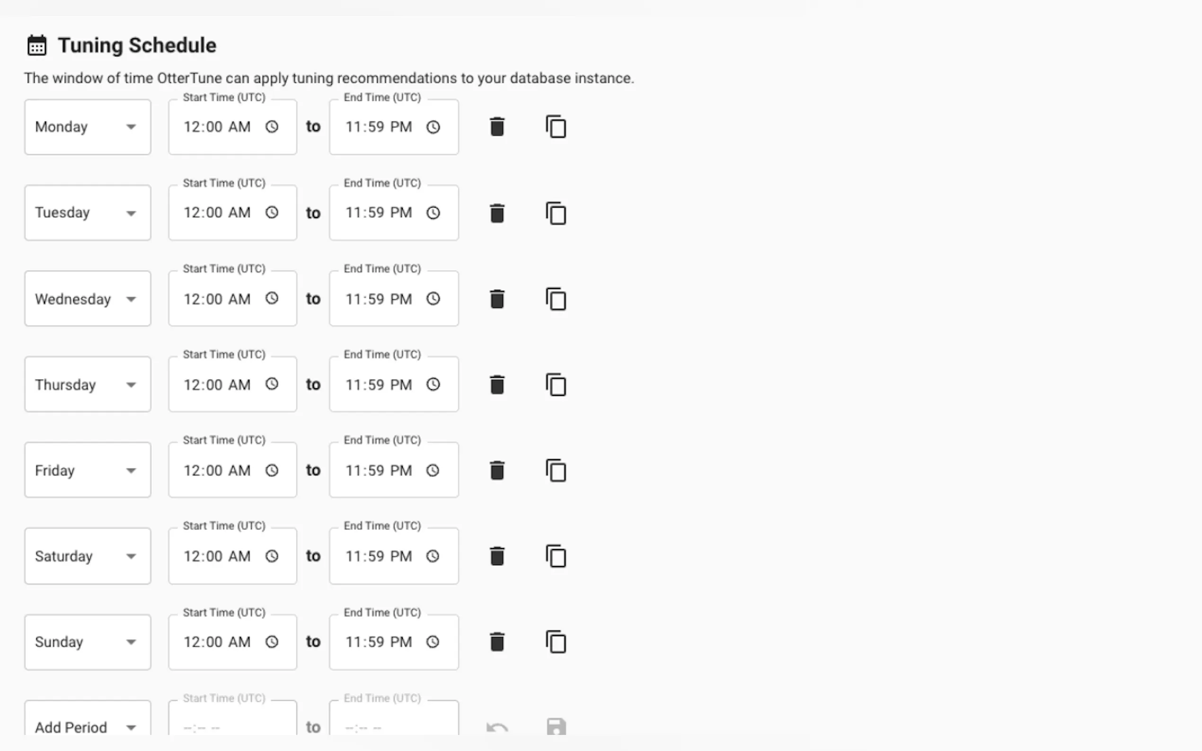Open clock picker for Monday start time
1202x751 pixels.
(272, 127)
